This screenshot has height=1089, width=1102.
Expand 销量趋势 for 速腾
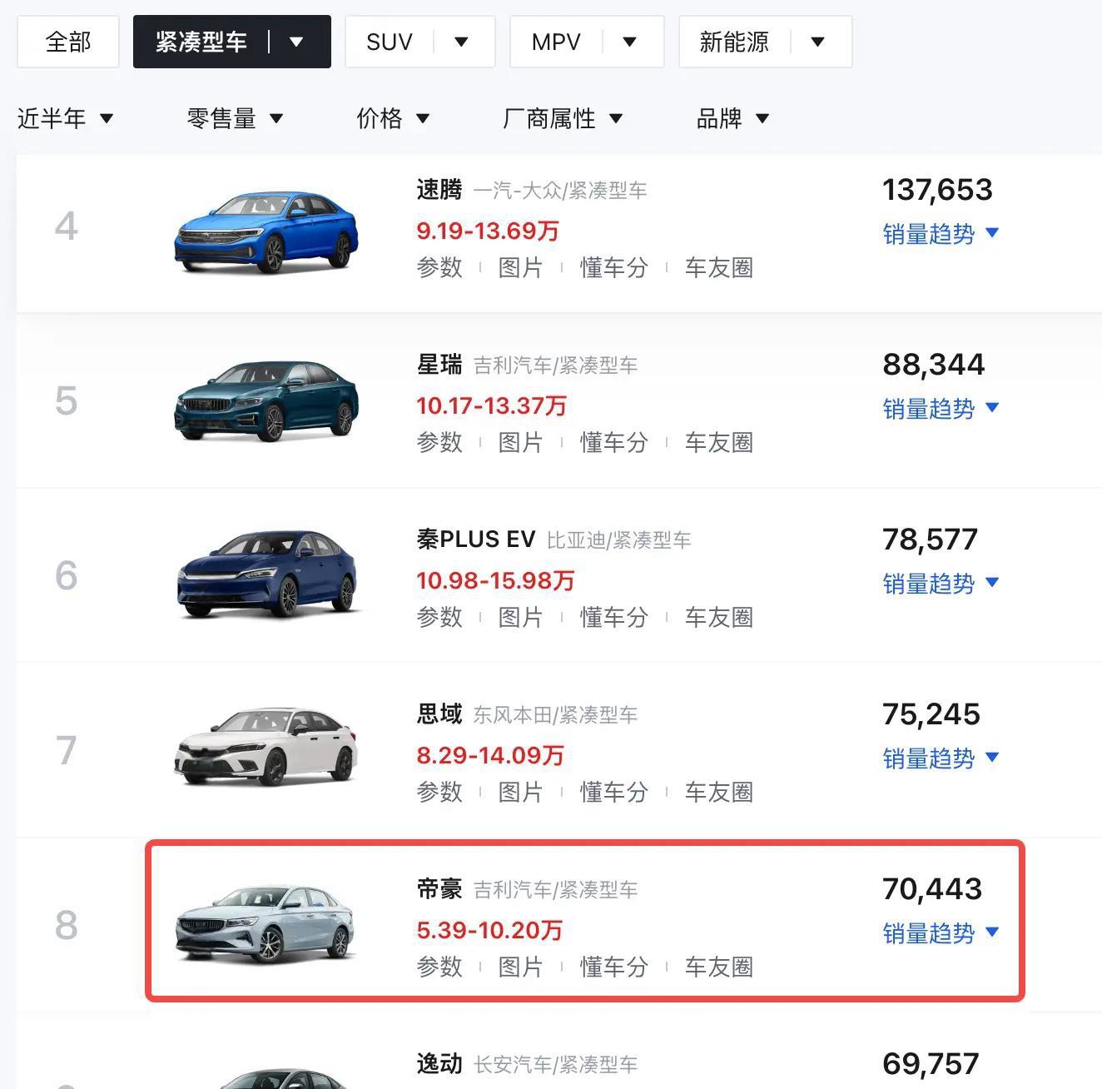(x=941, y=234)
